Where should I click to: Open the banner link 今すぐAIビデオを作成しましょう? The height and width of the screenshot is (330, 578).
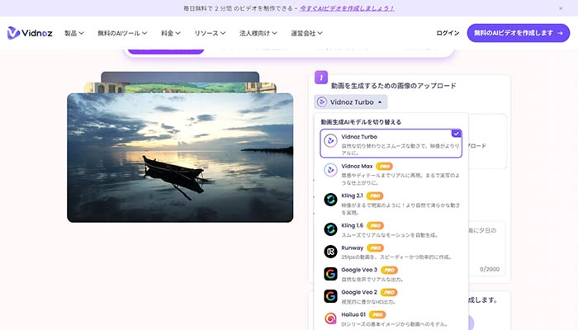click(x=347, y=8)
